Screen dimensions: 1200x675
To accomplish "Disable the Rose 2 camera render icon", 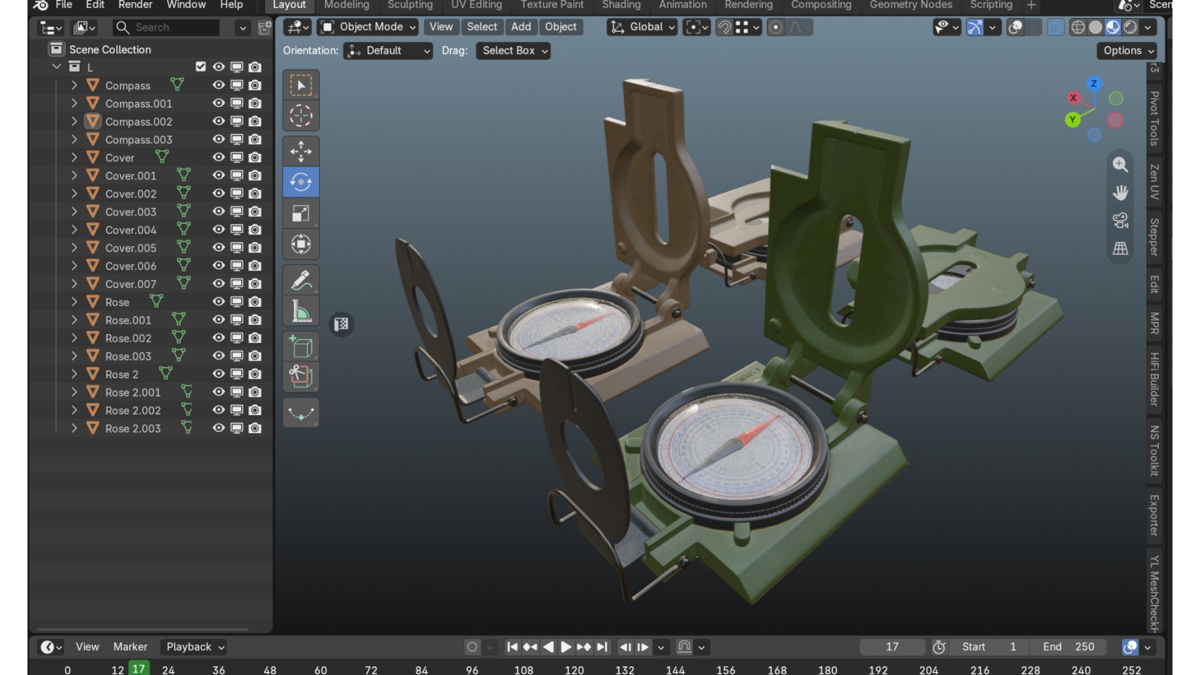I will pyautogui.click(x=255, y=374).
